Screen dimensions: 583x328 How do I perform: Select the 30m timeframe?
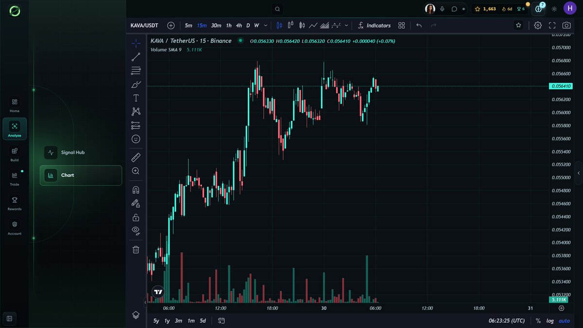pyautogui.click(x=216, y=25)
